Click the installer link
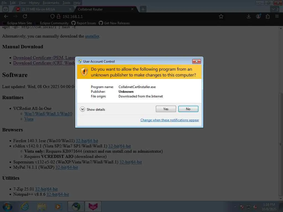283x212 pixels. [x=92, y=36]
